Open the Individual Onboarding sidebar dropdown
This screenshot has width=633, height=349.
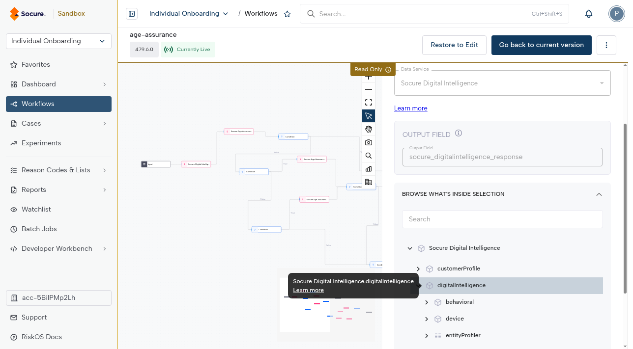58,41
